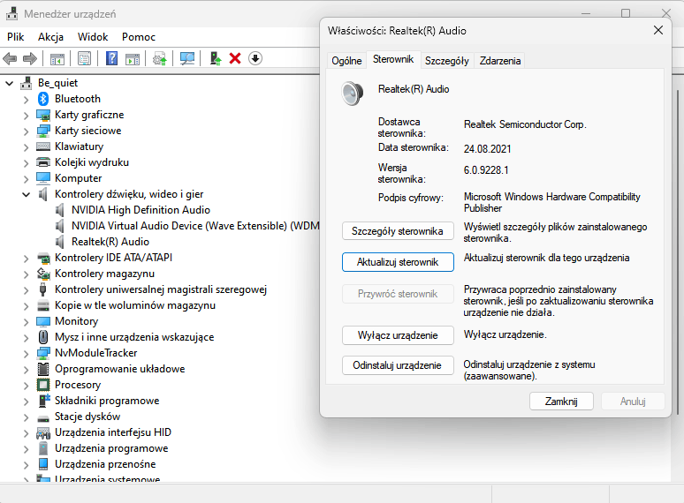Select Realtek(R) Audio in device tree
Screen dimensions: 684x503
pyautogui.click(x=110, y=242)
